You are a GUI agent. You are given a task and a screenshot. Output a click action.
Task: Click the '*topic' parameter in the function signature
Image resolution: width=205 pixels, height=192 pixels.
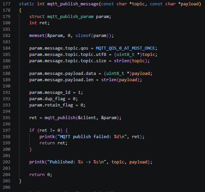click(137, 4)
